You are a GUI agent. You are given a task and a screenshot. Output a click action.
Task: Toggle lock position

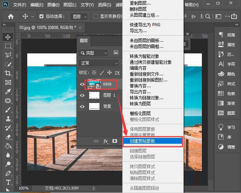click(x=109, y=73)
